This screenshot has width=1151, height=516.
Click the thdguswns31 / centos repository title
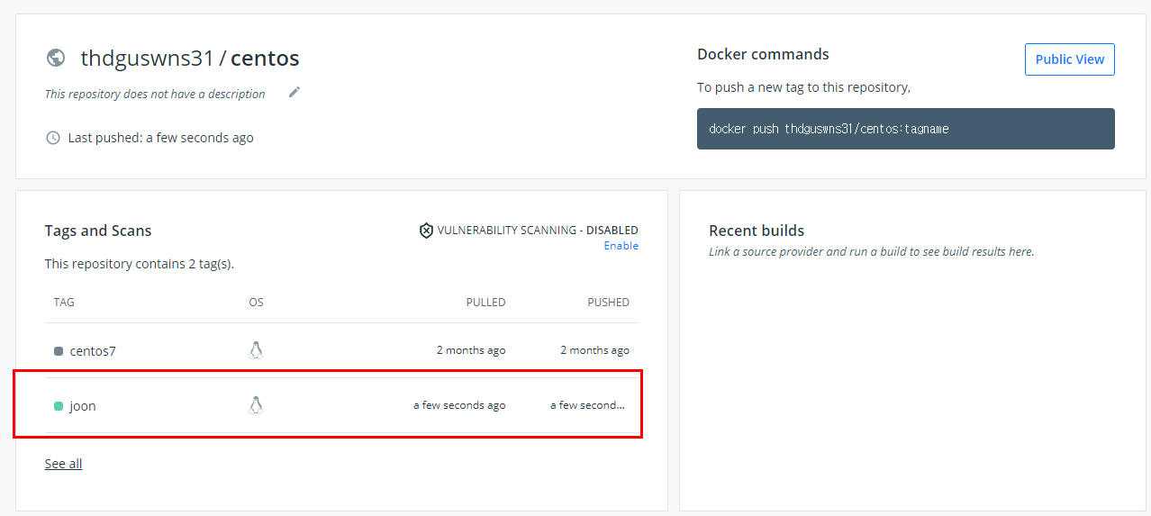pyautogui.click(x=190, y=59)
